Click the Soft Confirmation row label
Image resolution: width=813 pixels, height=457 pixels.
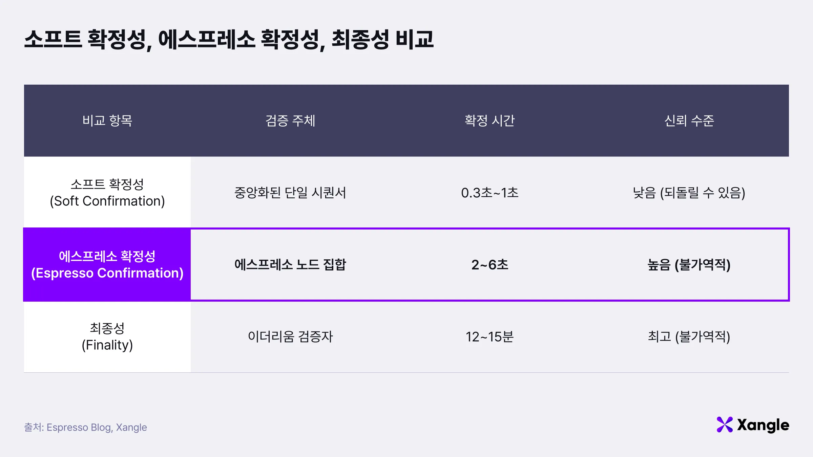coord(107,192)
